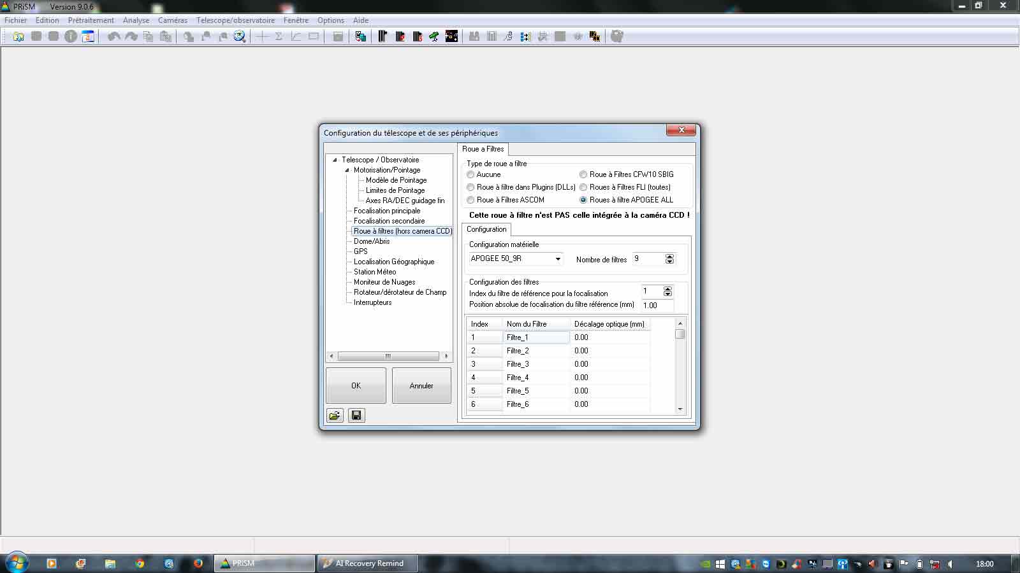This screenshot has width=1020, height=573.
Task: Select Roue à Filtres CFW10 SBIG
Action: click(583, 174)
